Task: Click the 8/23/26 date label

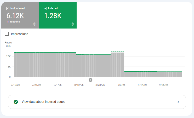Action: tap(100, 85)
